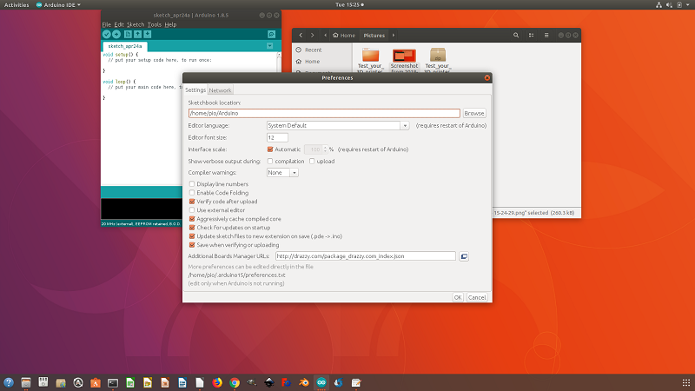This screenshot has height=391, width=695.
Task: Click the Sketchbook location field
Action: 324,114
